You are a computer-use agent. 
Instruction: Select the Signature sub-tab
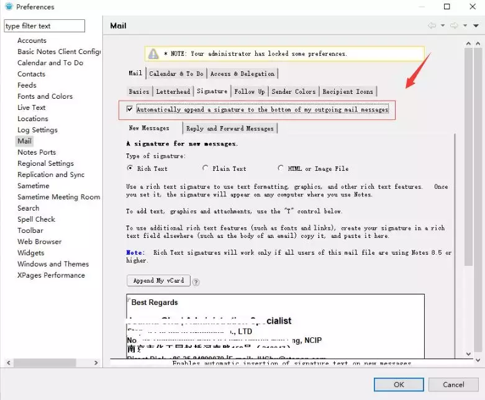tap(212, 91)
